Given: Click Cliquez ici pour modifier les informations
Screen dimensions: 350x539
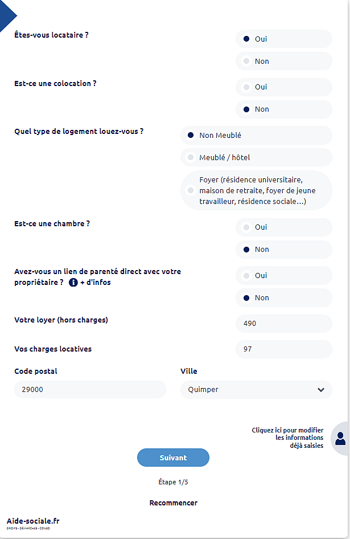Looking at the screenshot, I should point(287,437).
